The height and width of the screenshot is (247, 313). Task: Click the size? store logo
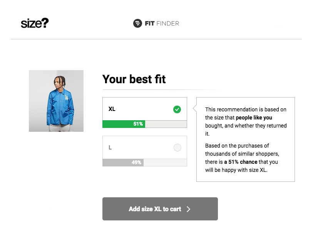point(35,24)
